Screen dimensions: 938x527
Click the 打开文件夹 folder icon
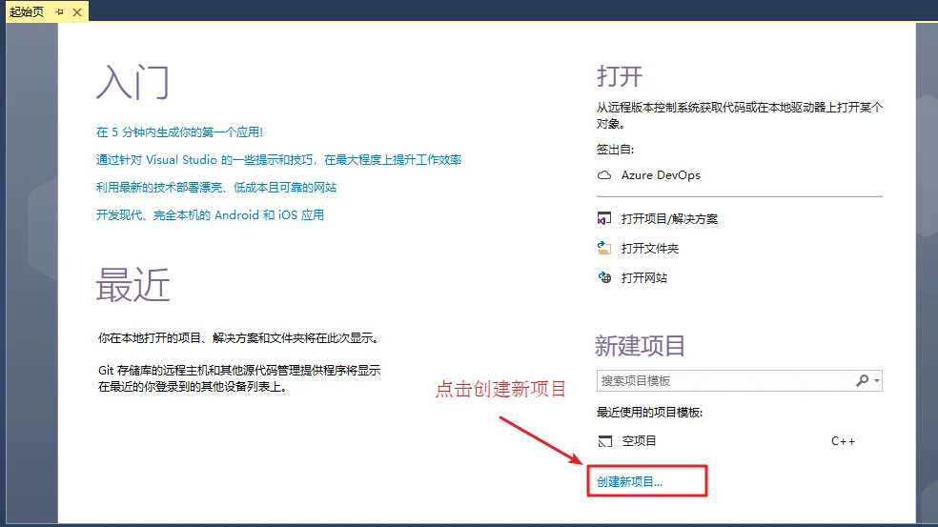coord(604,248)
